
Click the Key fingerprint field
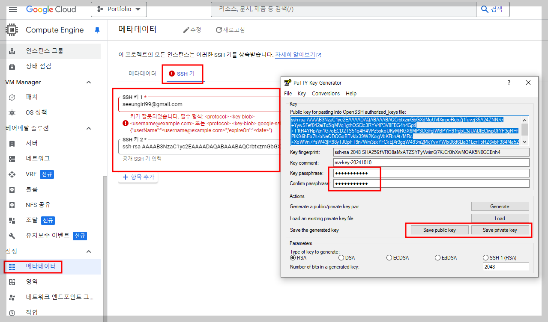coord(431,152)
